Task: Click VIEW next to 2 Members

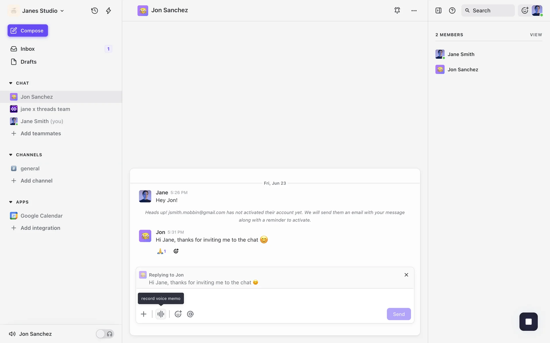Action: (536, 35)
